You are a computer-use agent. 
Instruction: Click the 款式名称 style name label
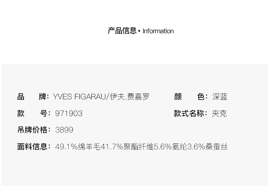click(x=190, y=114)
